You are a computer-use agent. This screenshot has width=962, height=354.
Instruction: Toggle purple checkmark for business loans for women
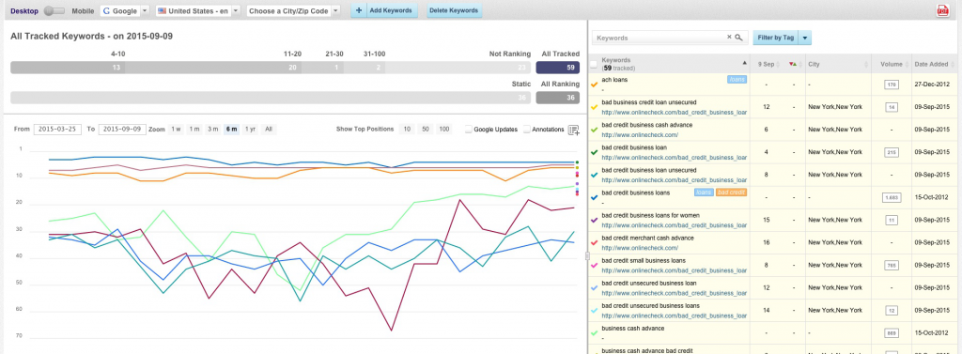pyautogui.click(x=594, y=221)
